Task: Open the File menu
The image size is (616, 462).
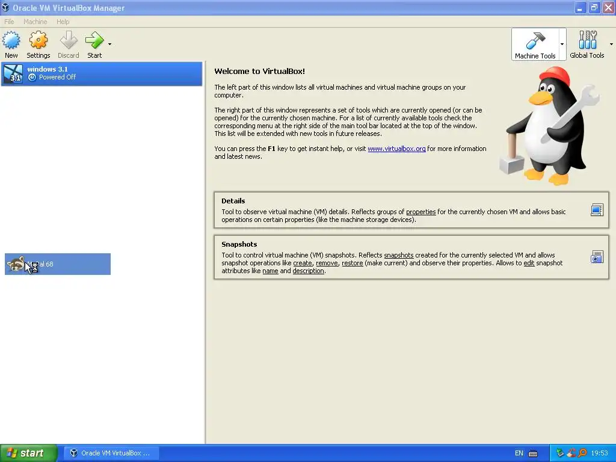Action: pos(9,22)
